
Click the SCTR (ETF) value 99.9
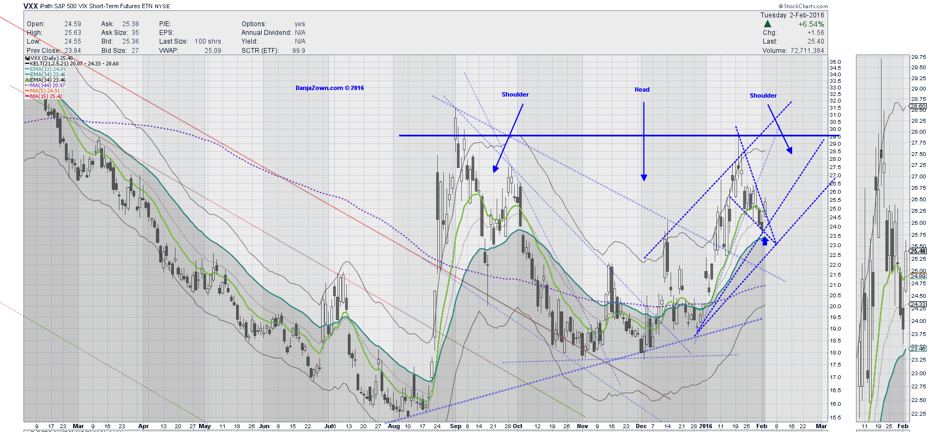(x=299, y=51)
